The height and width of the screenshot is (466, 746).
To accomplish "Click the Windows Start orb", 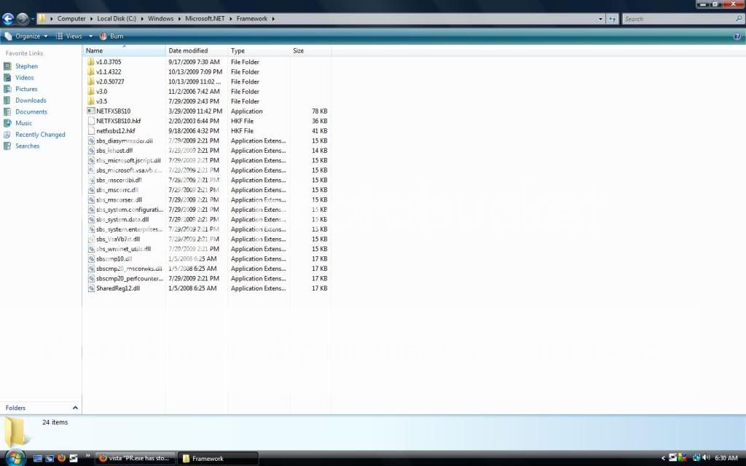I will click(13, 458).
